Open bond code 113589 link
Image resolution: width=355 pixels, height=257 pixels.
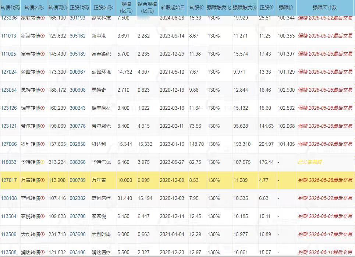(9, 234)
